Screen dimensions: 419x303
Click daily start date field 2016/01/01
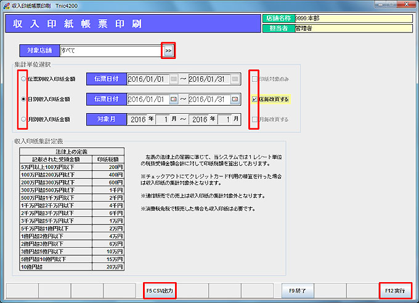pyautogui.click(x=147, y=99)
